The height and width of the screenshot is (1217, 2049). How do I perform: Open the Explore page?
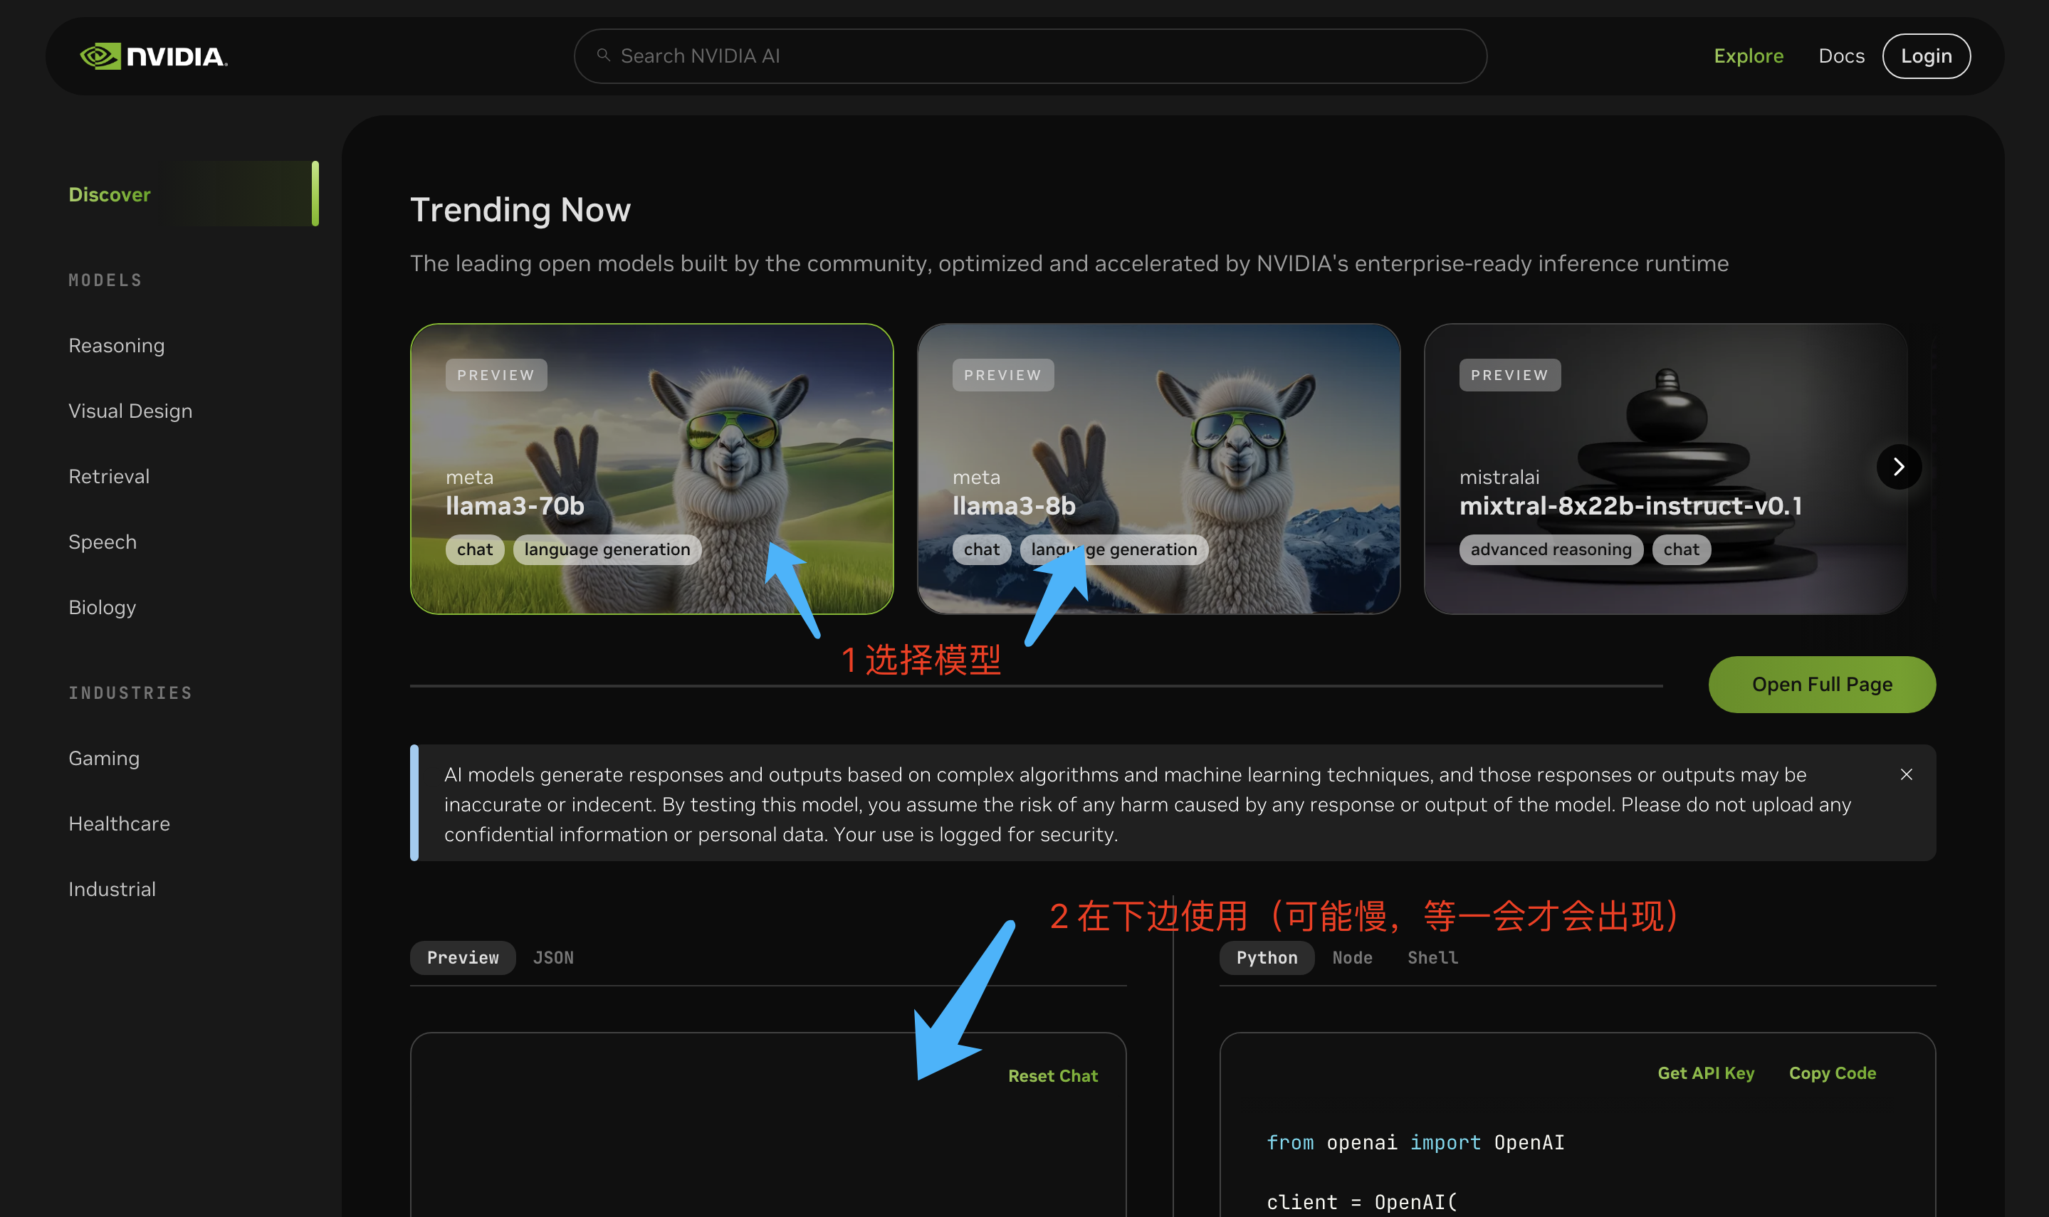[x=1748, y=56]
